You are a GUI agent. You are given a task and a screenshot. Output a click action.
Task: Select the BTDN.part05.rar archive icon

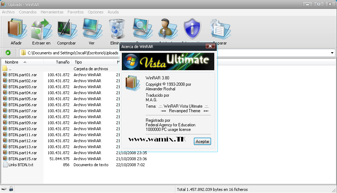click(x=5, y=99)
